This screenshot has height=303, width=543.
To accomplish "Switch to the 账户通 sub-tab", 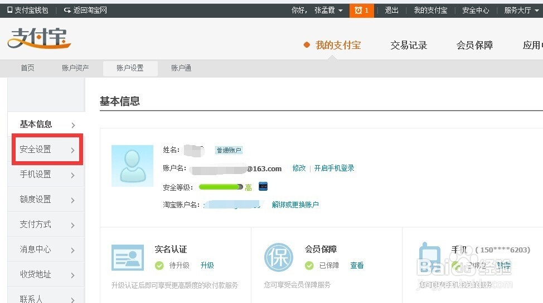I will [181, 68].
